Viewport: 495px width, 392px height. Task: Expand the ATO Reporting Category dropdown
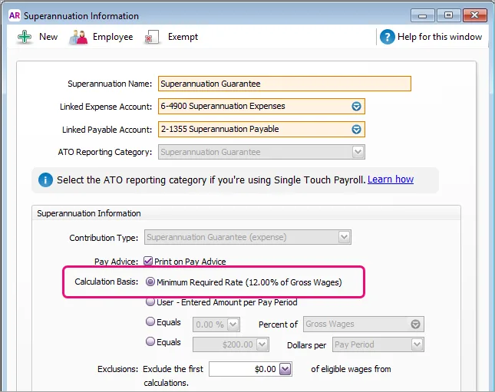point(358,152)
